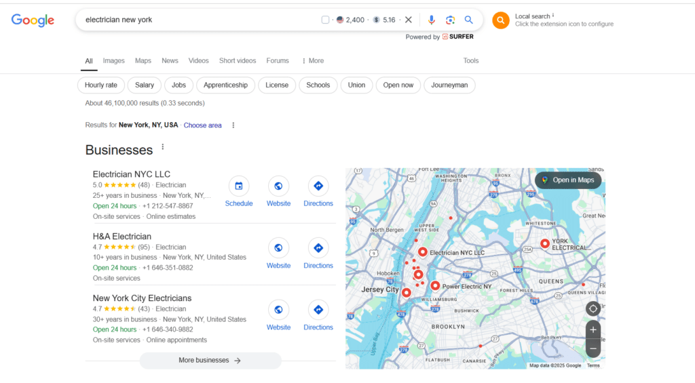Viewport: 695px width, 383px height.
Task: Select the Salary filter chip
Action: pyautogui.click(x=145, y=85)
